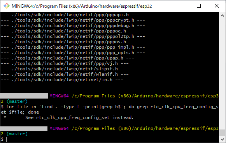Screen dimensions: 226x143
Task: Click the line ending with pppdebug.h
Action: click(73, 26)
